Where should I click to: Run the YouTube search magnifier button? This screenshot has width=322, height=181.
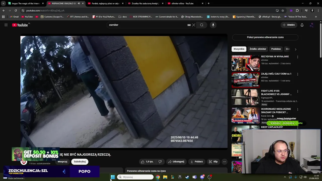click(202, 25)
